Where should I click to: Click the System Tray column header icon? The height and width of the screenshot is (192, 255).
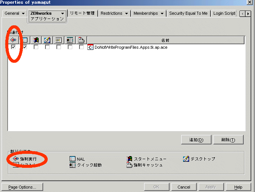pos(59,40)
